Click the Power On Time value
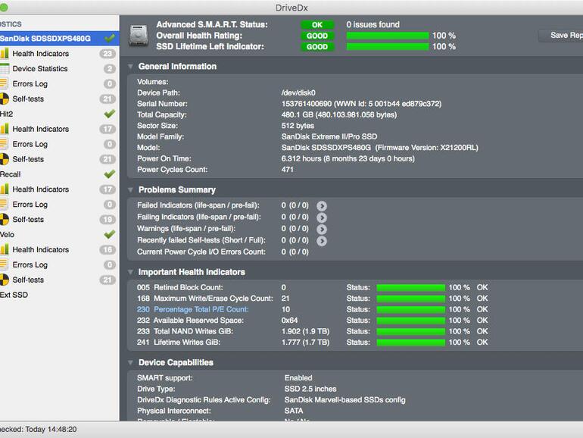Viewport: 583px width, 438px height. point(348,158)
